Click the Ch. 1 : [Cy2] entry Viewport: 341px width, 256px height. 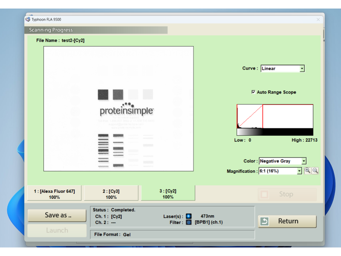pos(109,217)
